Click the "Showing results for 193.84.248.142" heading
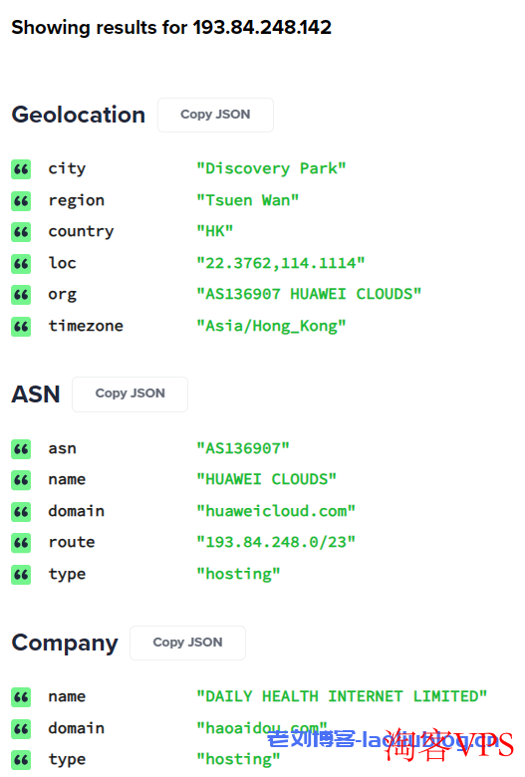This screenshot has height=777, width=525. coord(171,27)
